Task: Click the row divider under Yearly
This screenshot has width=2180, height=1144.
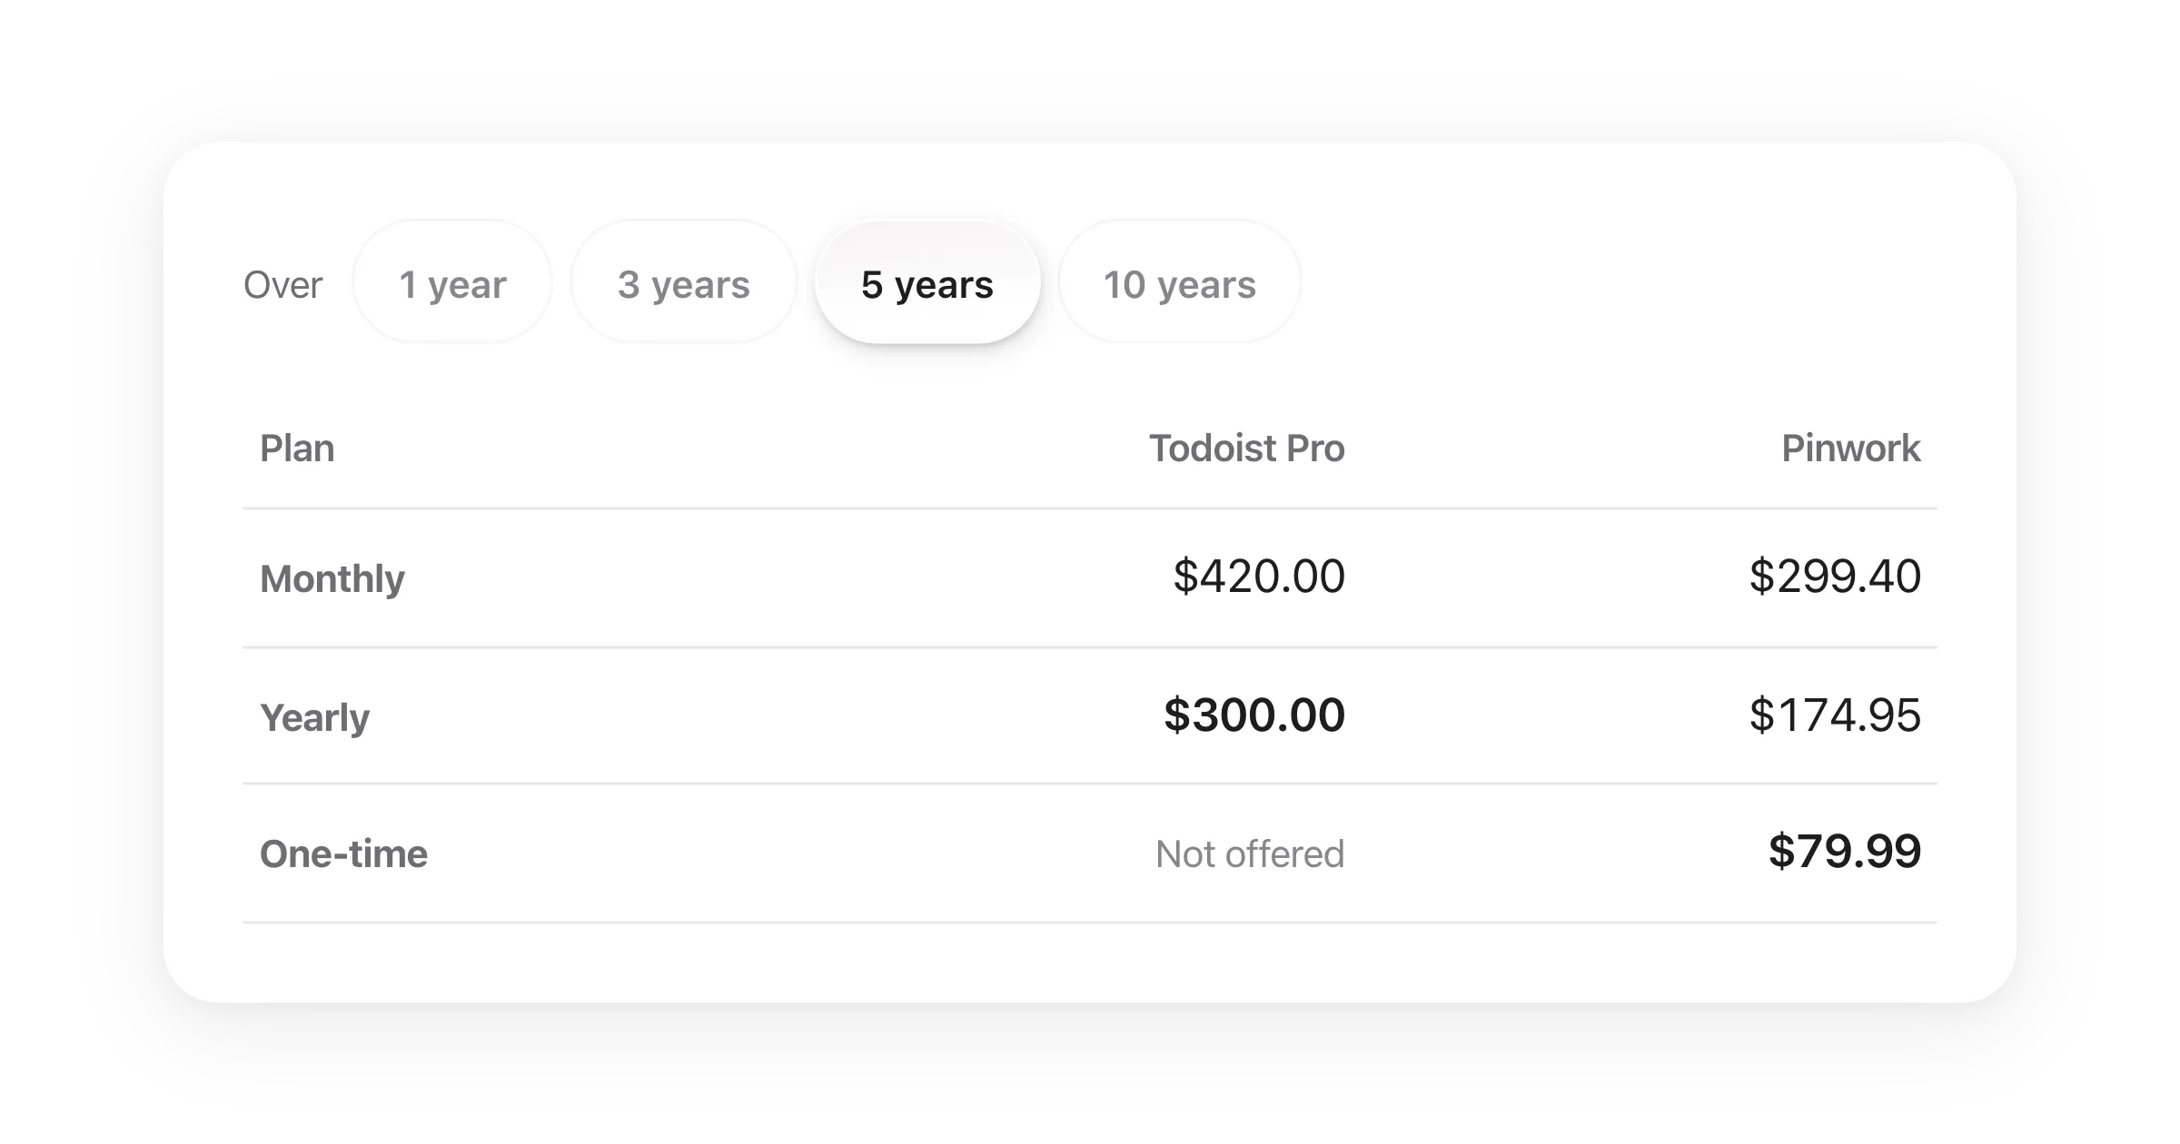Action: [1090, 783]
